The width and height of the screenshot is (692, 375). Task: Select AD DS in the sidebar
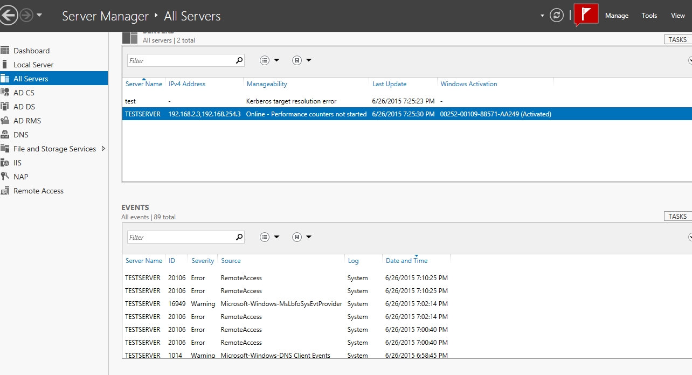[x=24, y=107]
